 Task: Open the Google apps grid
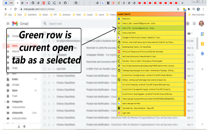[x=194, y=24]
